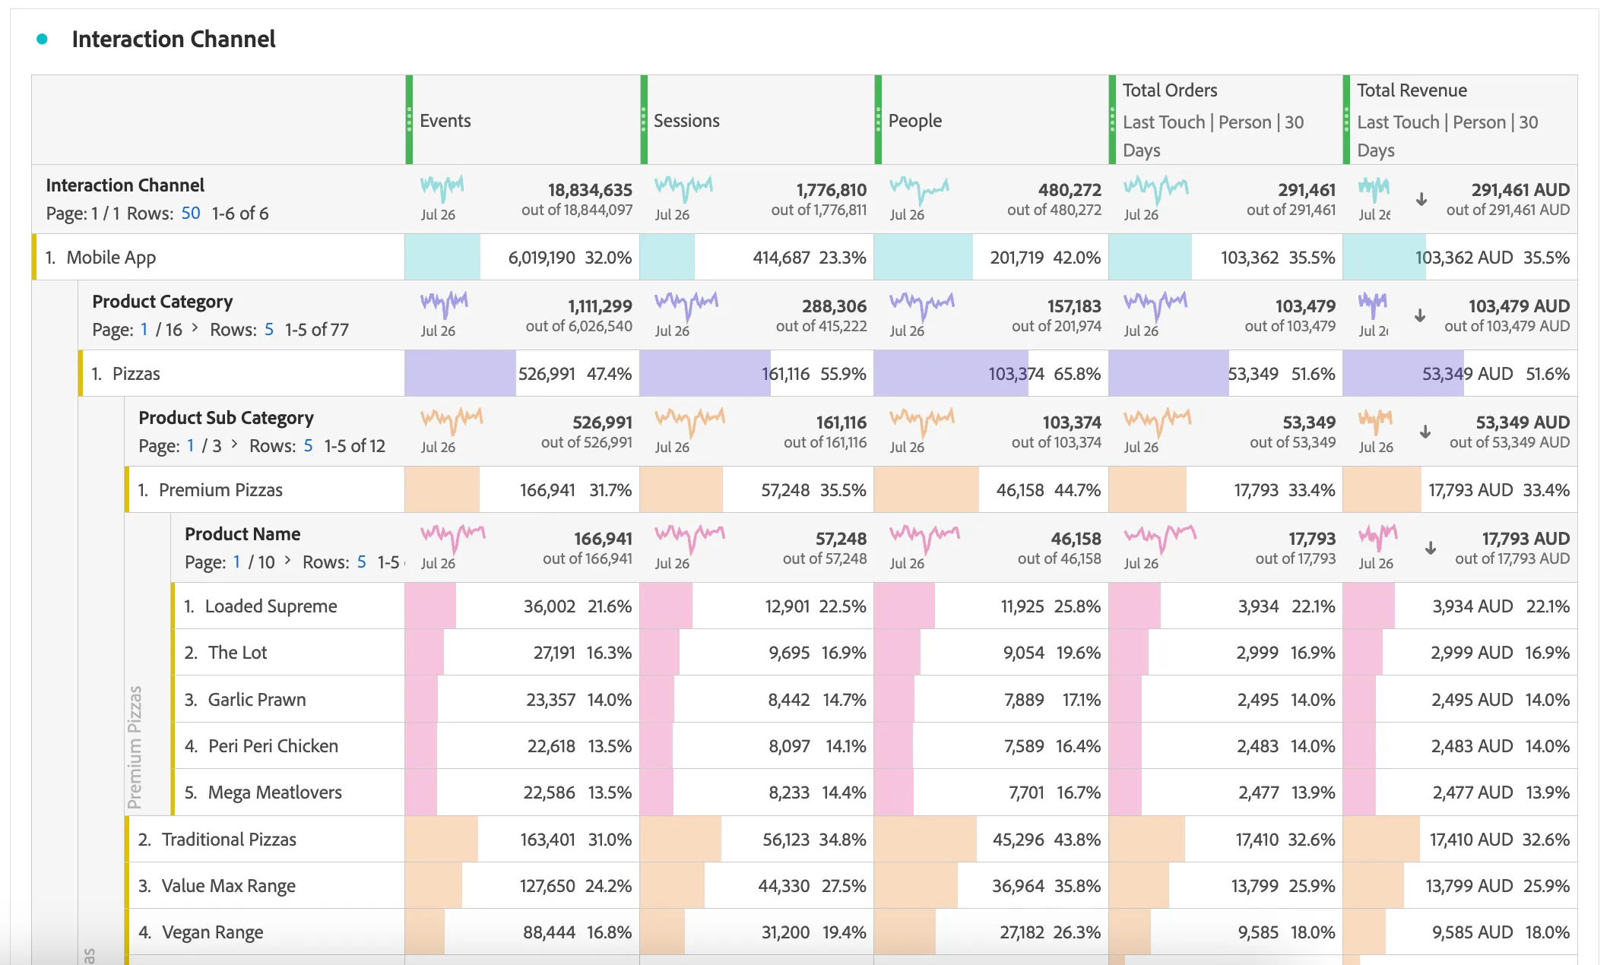The image size is (1610, 965).
Task: Click the sort arrow in Product Name revenue row
Action: tap(1430, 548)
